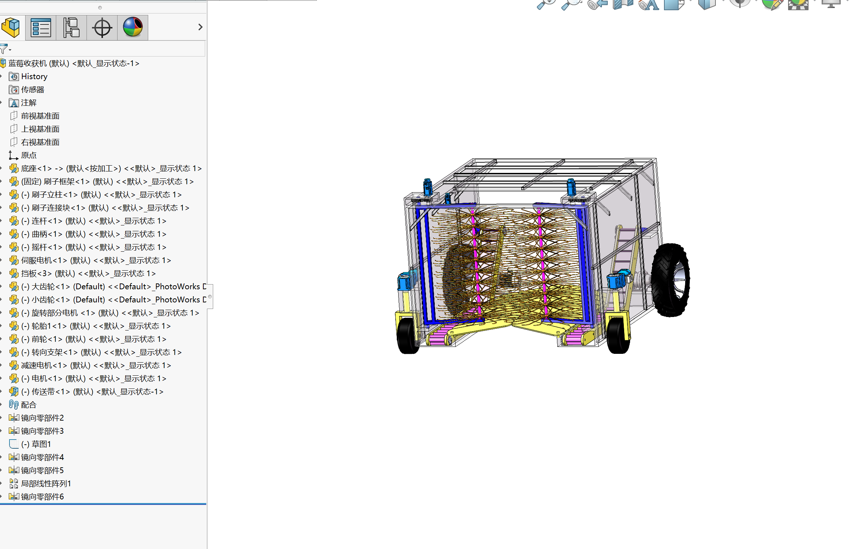The image size is (860, 549).
Task: Select the 配合 mates folder
Action: 28,405
